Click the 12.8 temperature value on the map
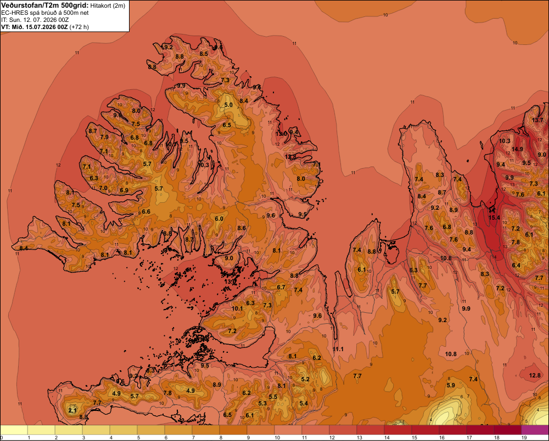 point(535,375)
